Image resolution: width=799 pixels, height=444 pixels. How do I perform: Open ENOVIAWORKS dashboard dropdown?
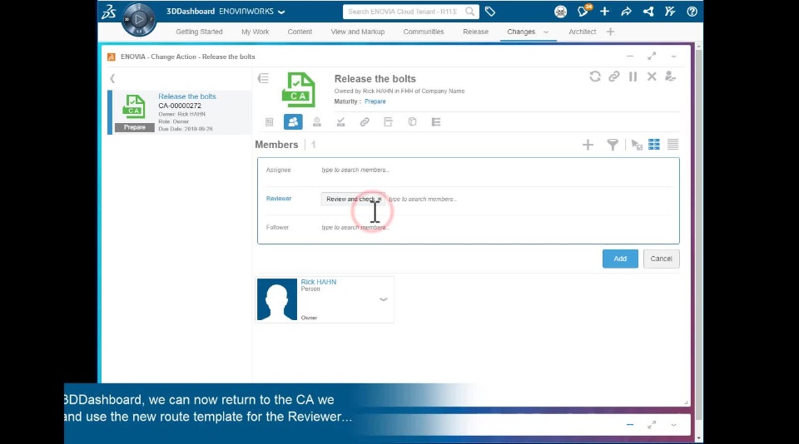(281, 12)
